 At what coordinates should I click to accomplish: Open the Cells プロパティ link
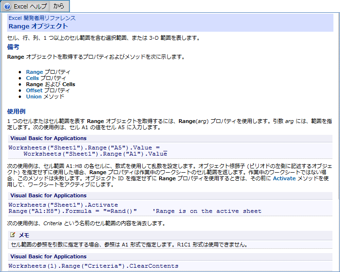coord(46,78)
